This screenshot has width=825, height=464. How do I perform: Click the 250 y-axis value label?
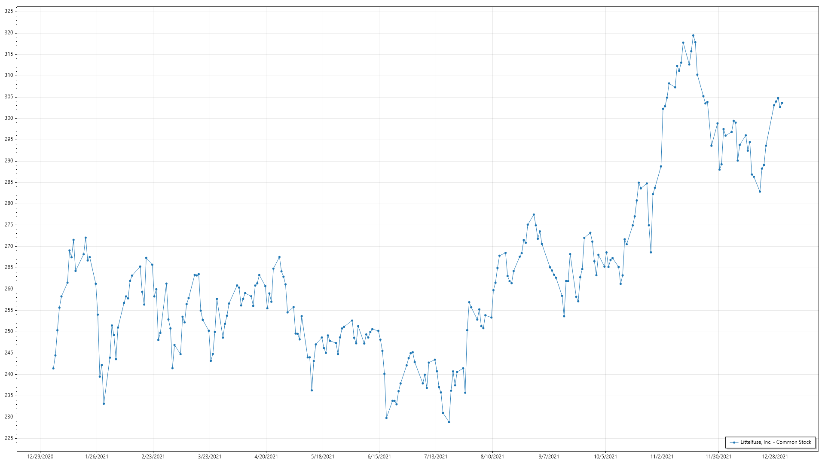coord(9,331)
